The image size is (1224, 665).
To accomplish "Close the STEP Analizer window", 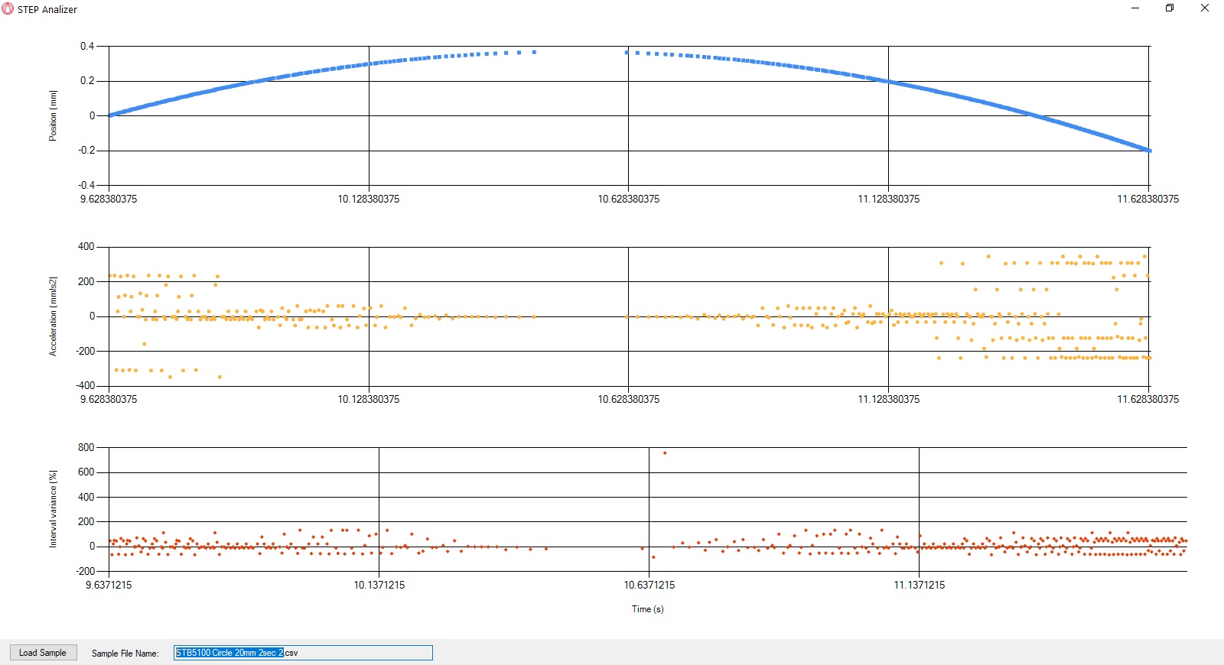I will tap(1205, 8).
